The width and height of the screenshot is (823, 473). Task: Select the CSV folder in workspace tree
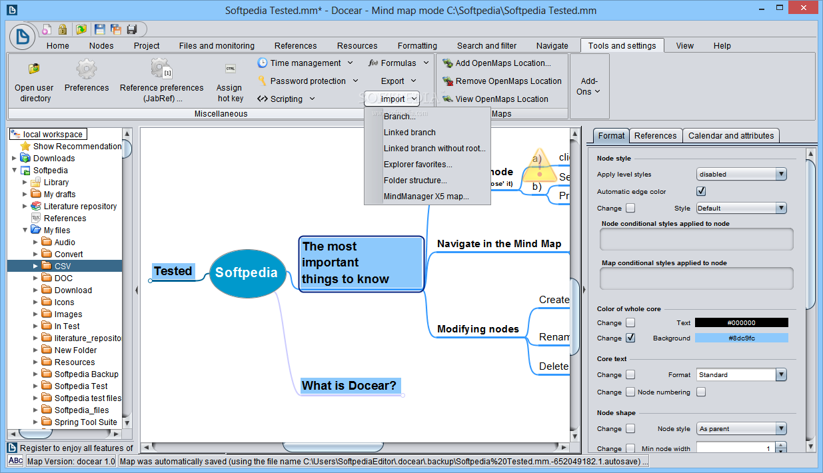point(64,266)
